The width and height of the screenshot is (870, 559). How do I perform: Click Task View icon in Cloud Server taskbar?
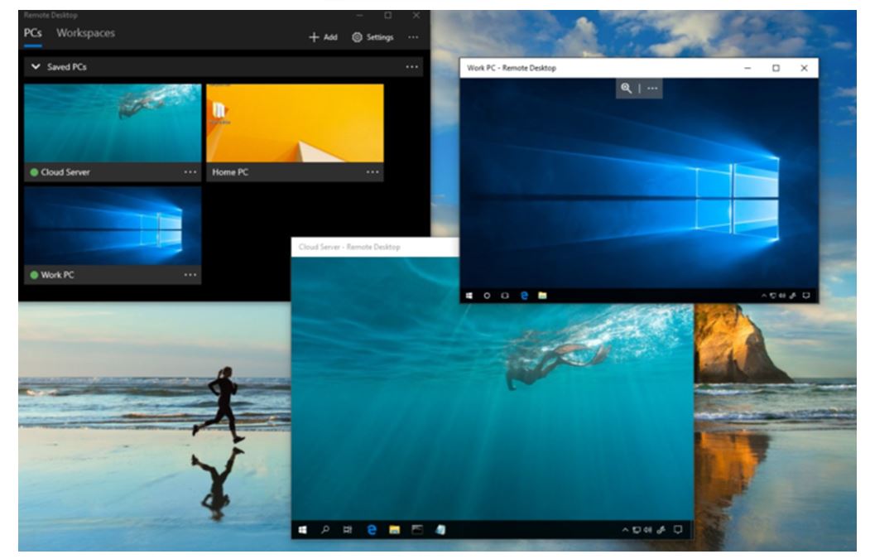coord(348,530)
